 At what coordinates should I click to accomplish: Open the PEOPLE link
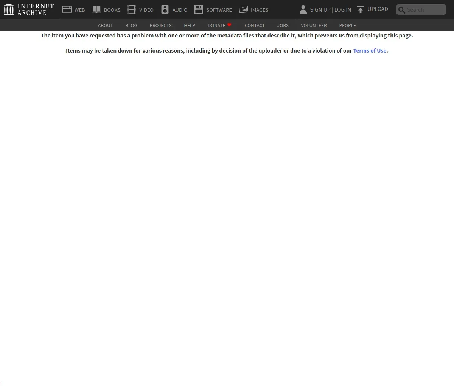347,25
